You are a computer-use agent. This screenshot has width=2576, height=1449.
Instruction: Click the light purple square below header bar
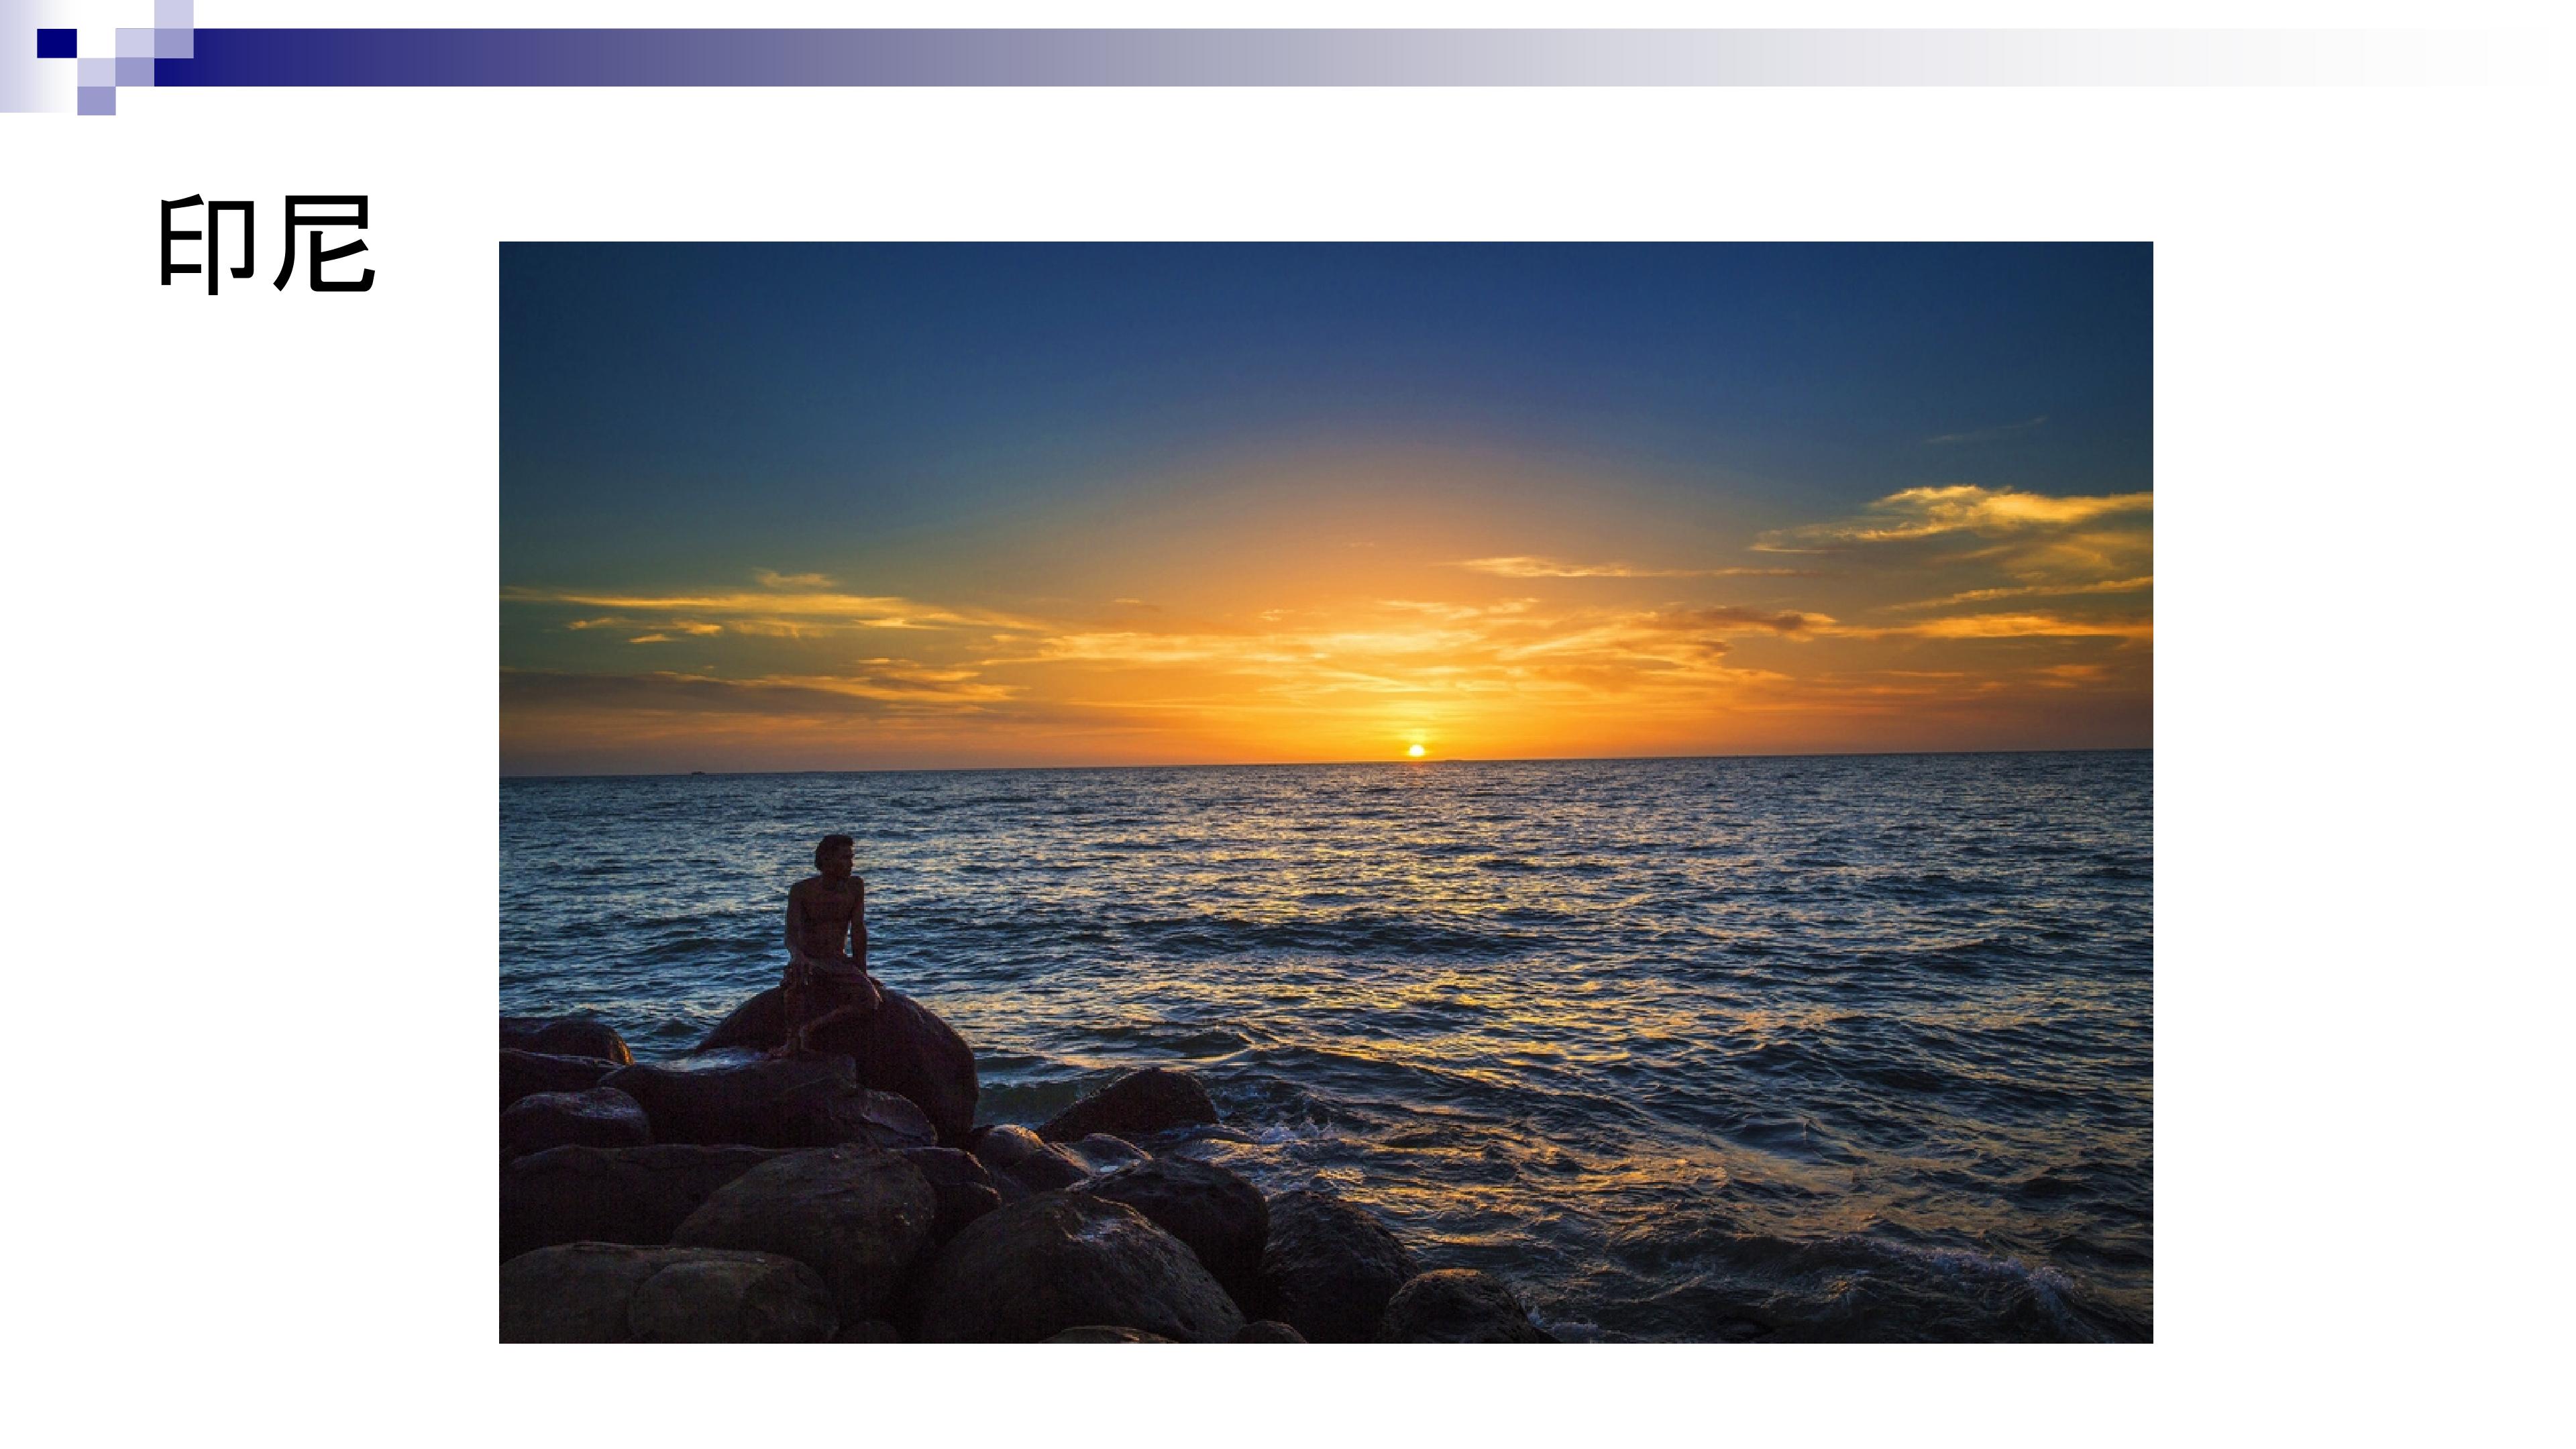(97, 101)
